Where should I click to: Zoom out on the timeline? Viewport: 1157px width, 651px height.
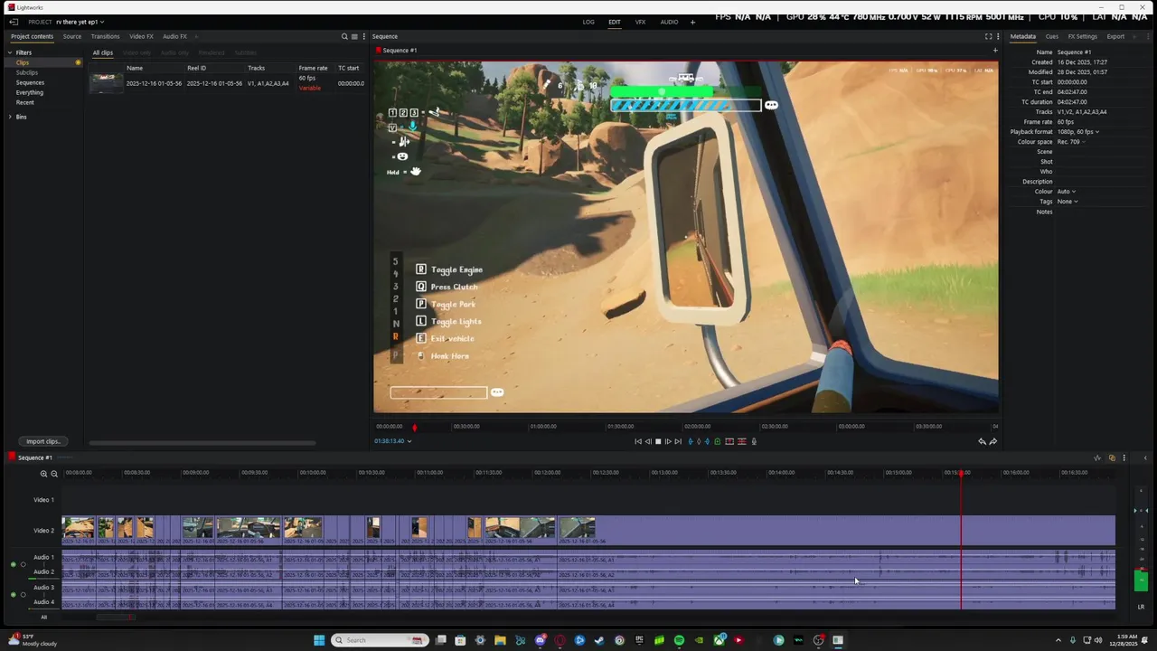(x=54, y=474)
